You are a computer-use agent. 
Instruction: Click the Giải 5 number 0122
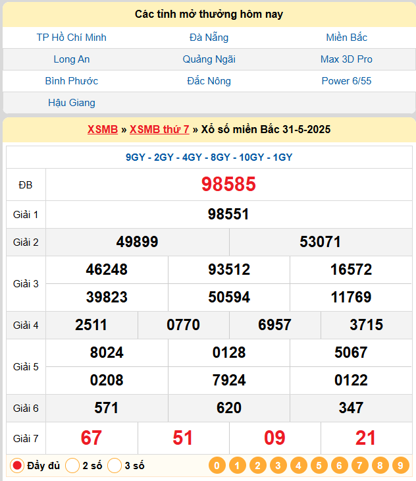pos(351,380)
